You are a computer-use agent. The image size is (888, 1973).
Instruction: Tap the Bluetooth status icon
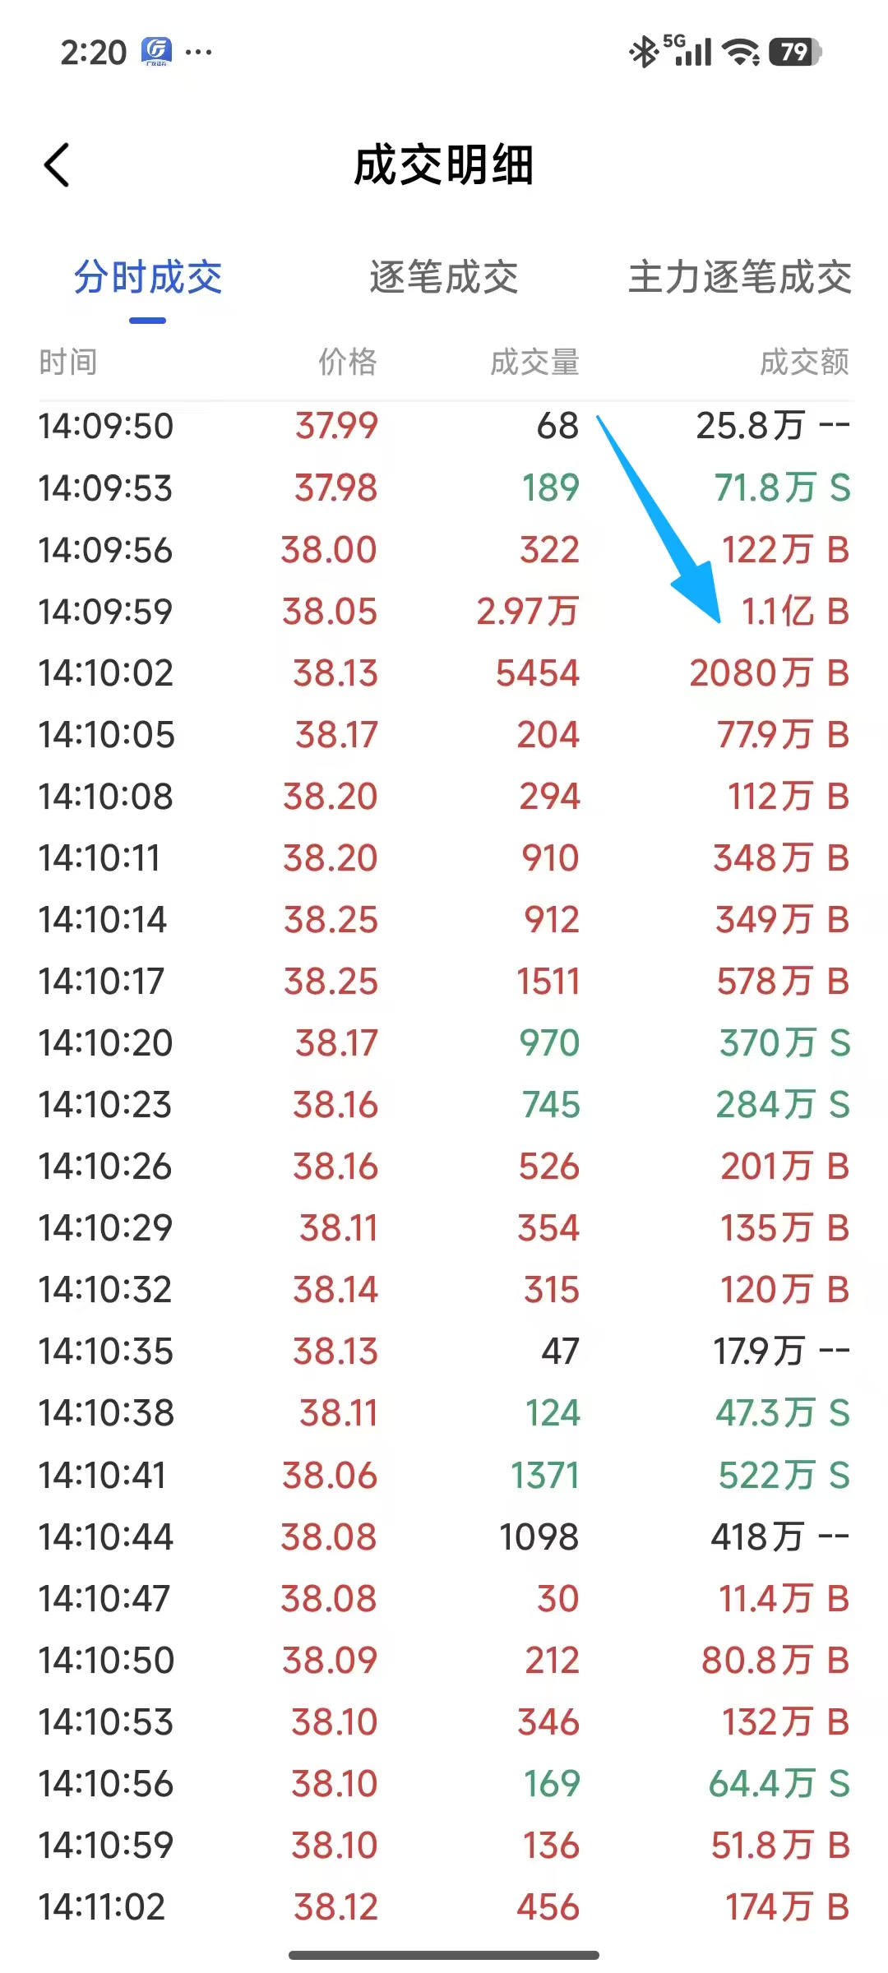[644, 53]
